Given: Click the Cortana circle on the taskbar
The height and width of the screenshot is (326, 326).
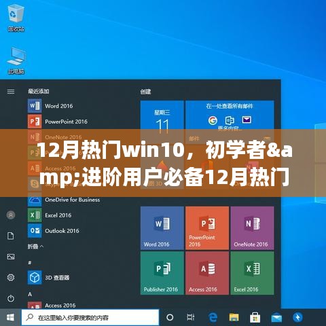Looking at the screenshot, I should coord(170,317).
